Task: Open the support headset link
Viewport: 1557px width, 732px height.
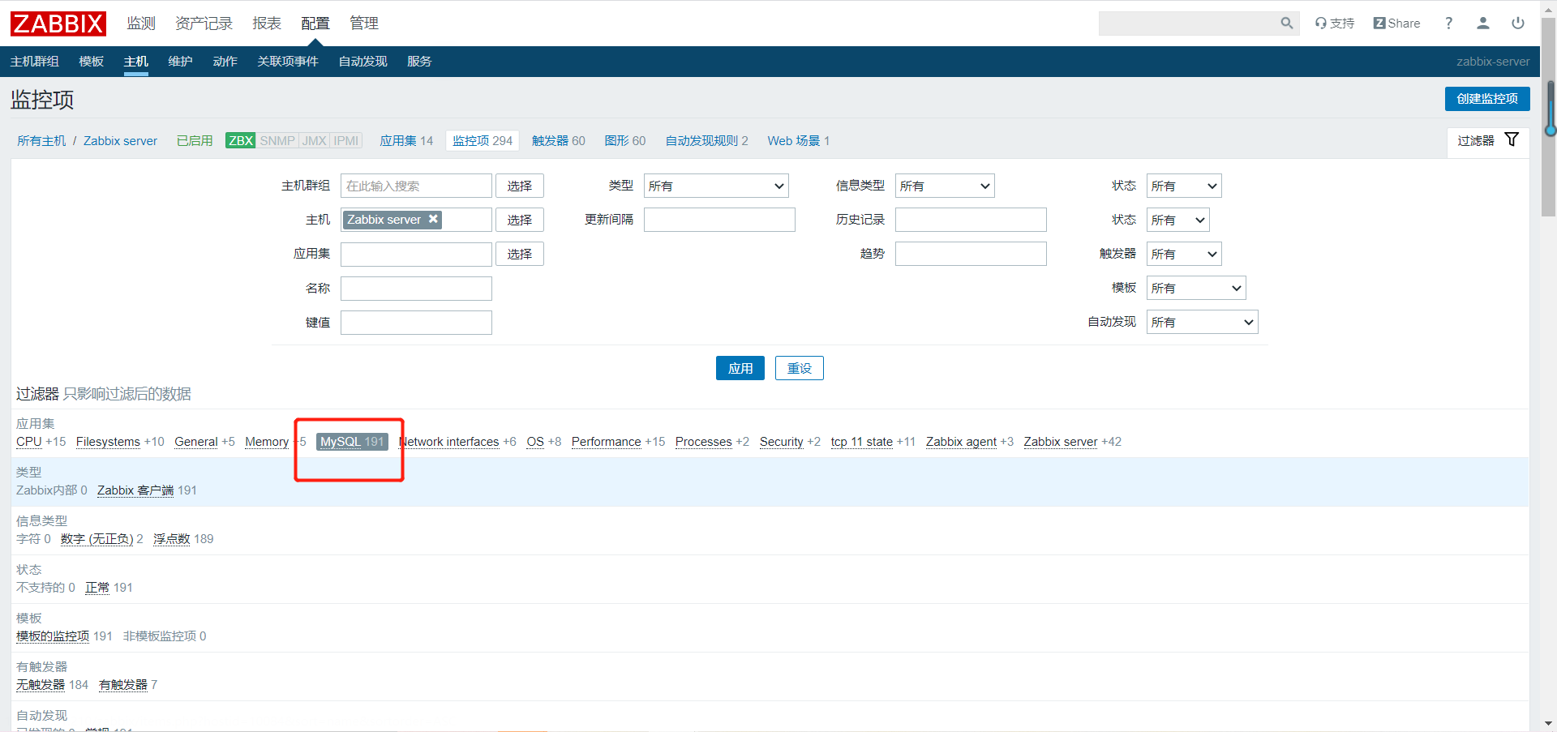Action: click(1335, 24)
